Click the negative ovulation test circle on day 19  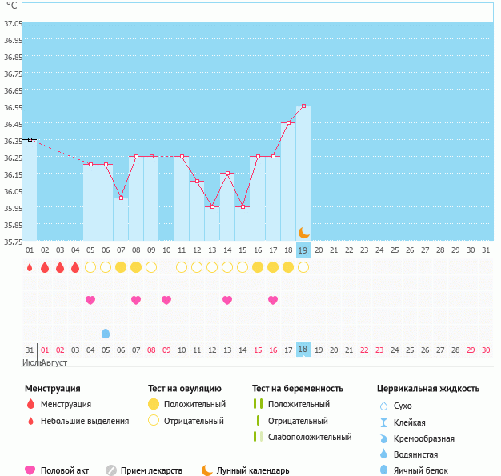[x=303, y=267]
